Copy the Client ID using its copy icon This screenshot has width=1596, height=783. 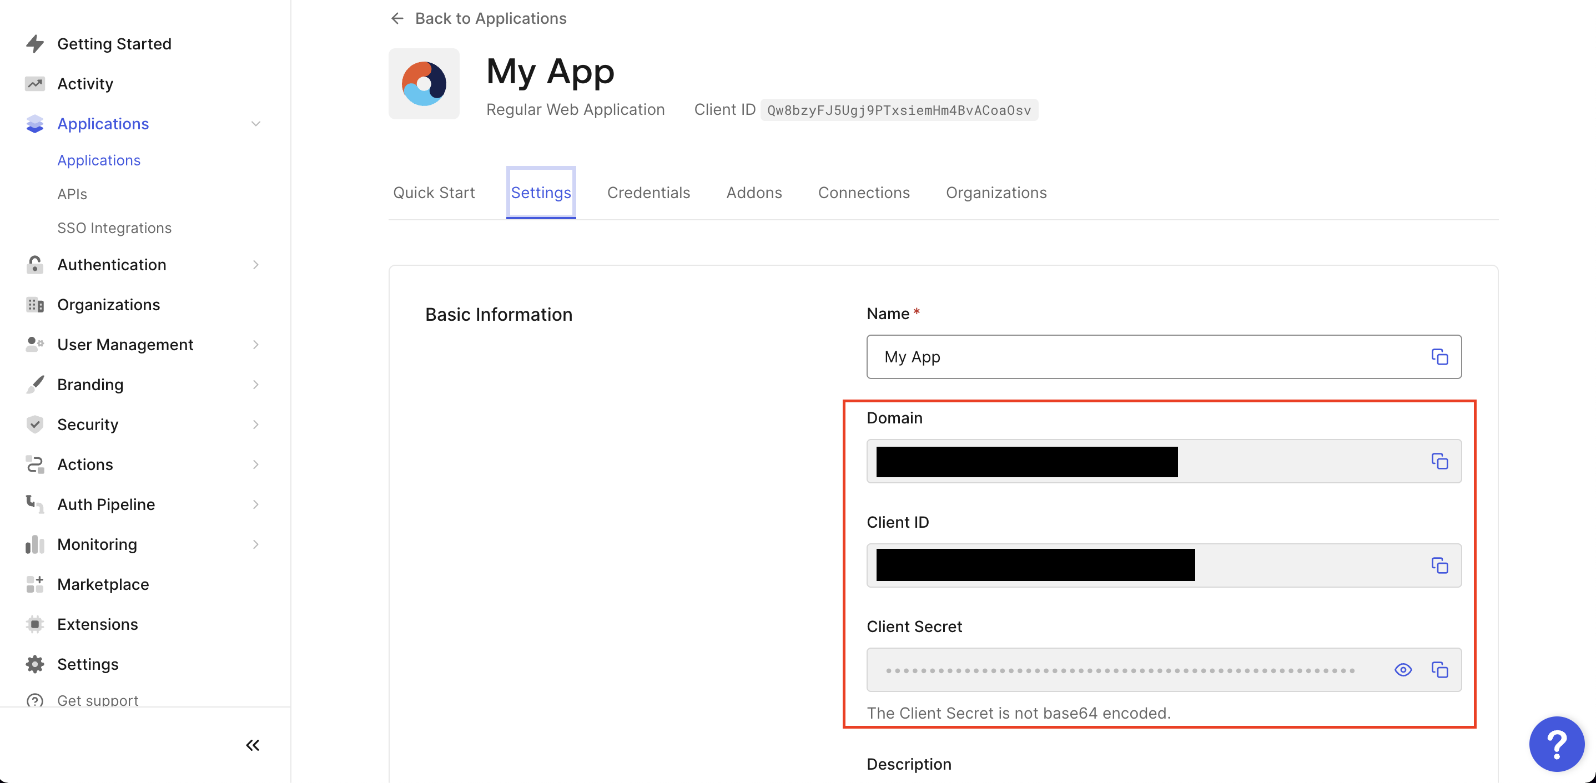coord(1441,565)
